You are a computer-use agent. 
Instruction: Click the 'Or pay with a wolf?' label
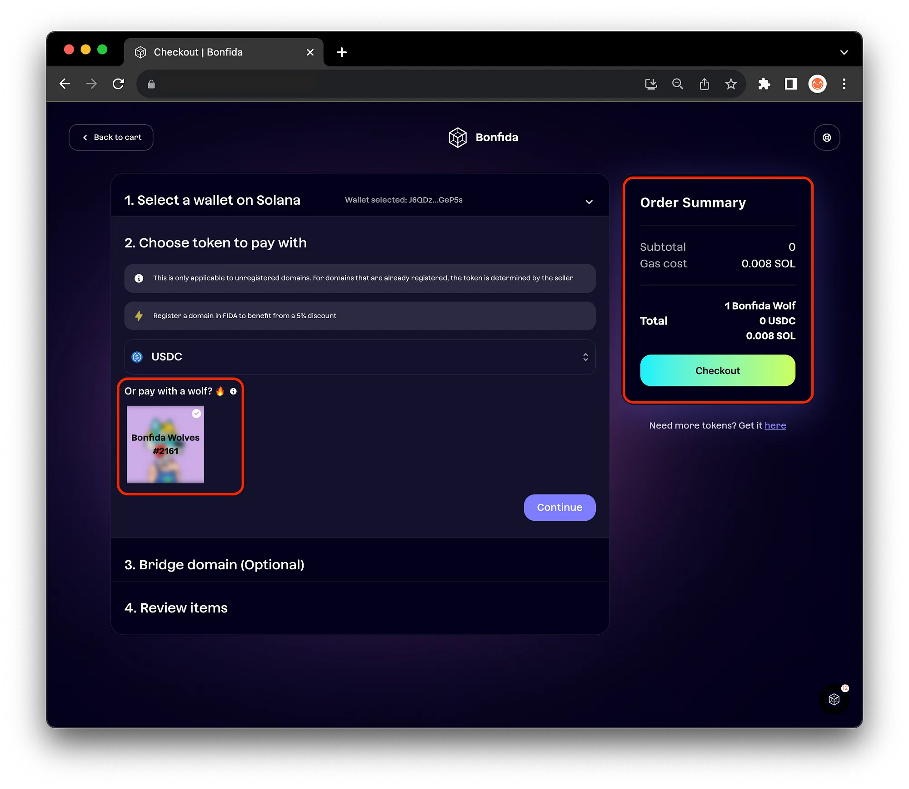[x=169, y=391]
